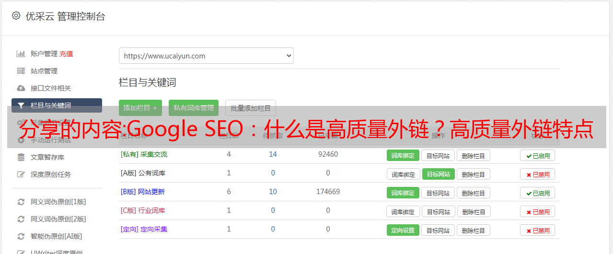The width and height of the screenshot is (613, 254).
Task: Click the [私有] 采集交流 column name
Action: (144, 154)
